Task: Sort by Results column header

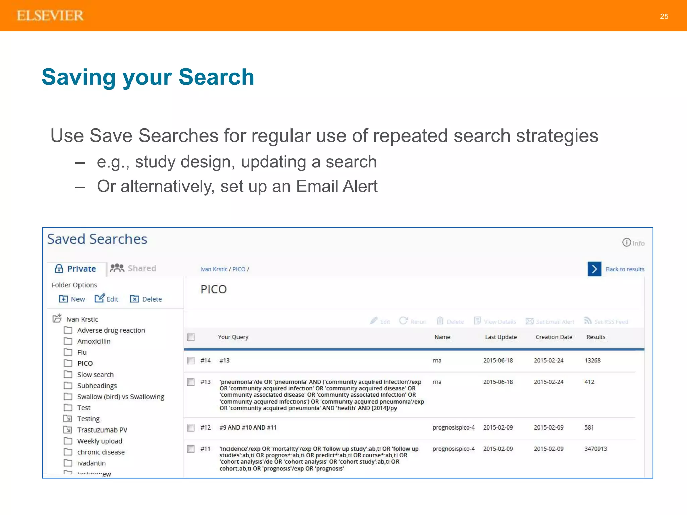Action: (596, 337)
